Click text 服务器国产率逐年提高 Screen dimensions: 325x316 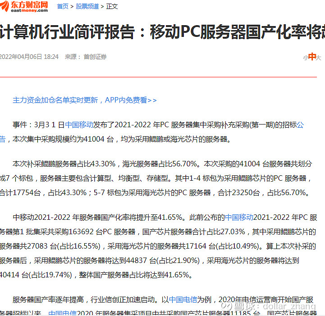(48, 299)
